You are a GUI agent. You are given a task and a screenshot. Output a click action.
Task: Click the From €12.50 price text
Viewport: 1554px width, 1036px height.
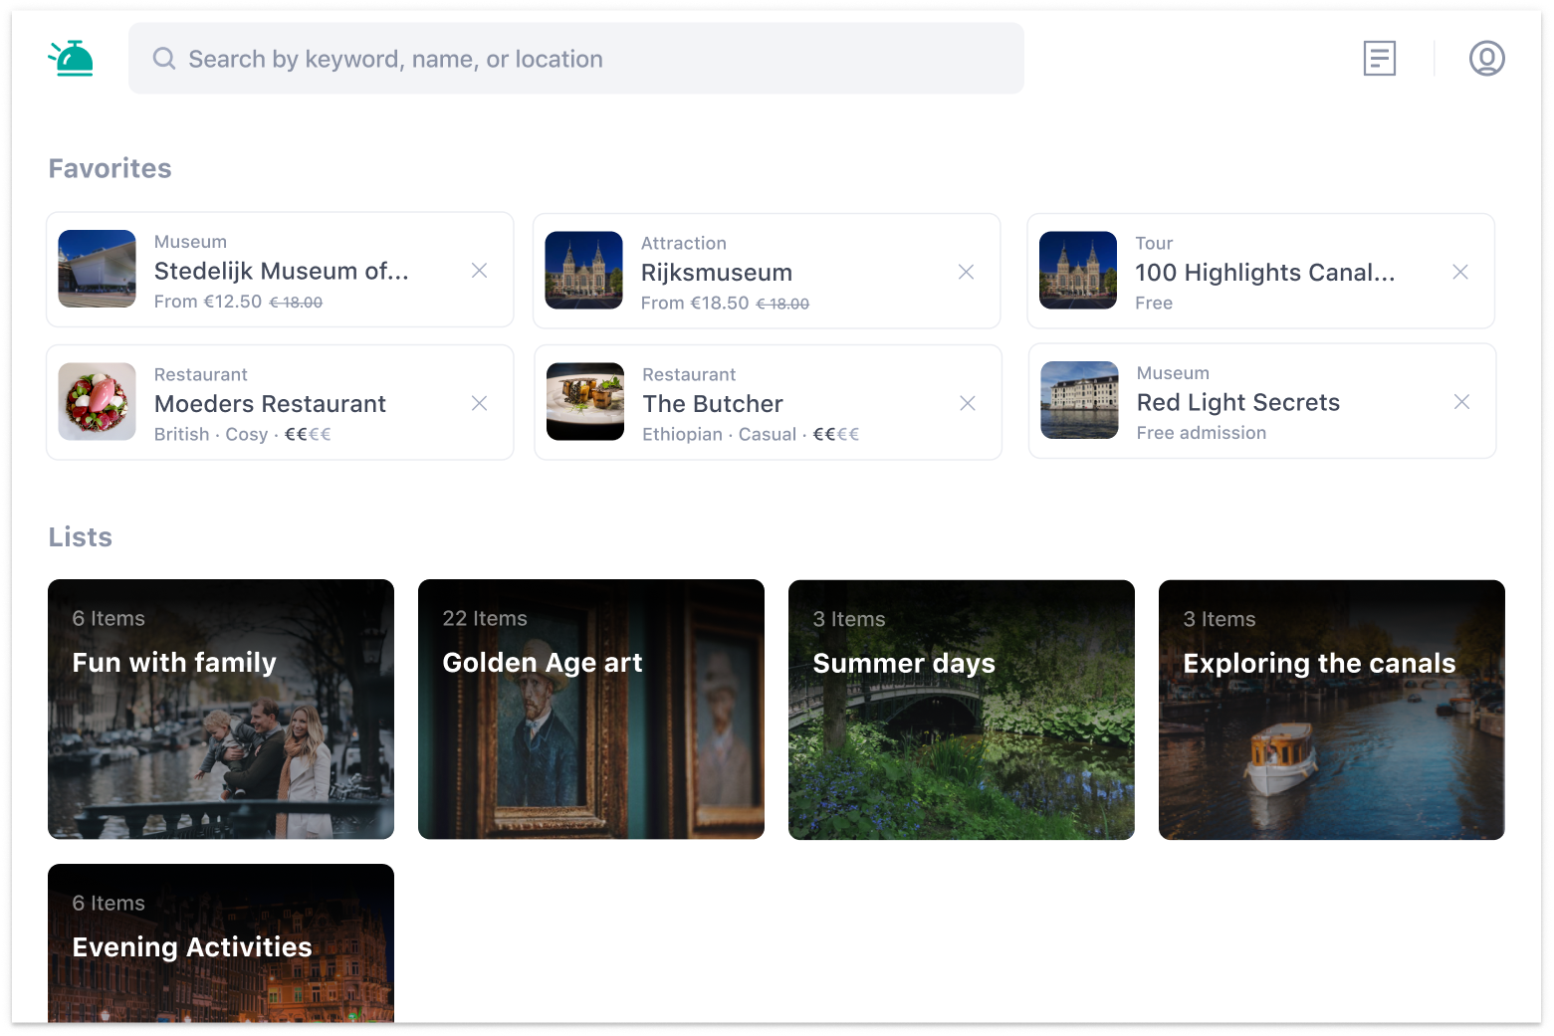click(208, 302)
